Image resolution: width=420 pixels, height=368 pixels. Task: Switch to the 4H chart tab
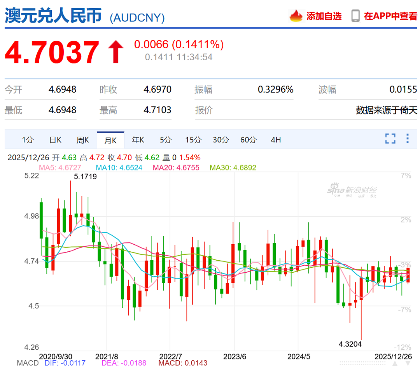276,140
